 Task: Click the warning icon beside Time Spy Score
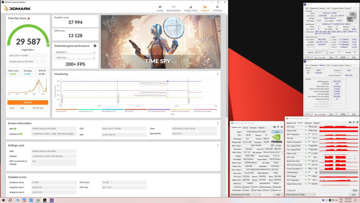(29, 18)
